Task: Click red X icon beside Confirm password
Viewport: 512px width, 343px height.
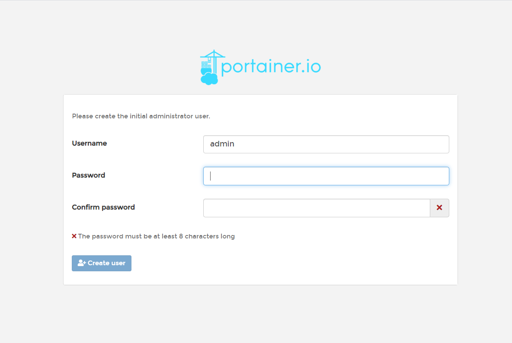Action: coord(439,208)
